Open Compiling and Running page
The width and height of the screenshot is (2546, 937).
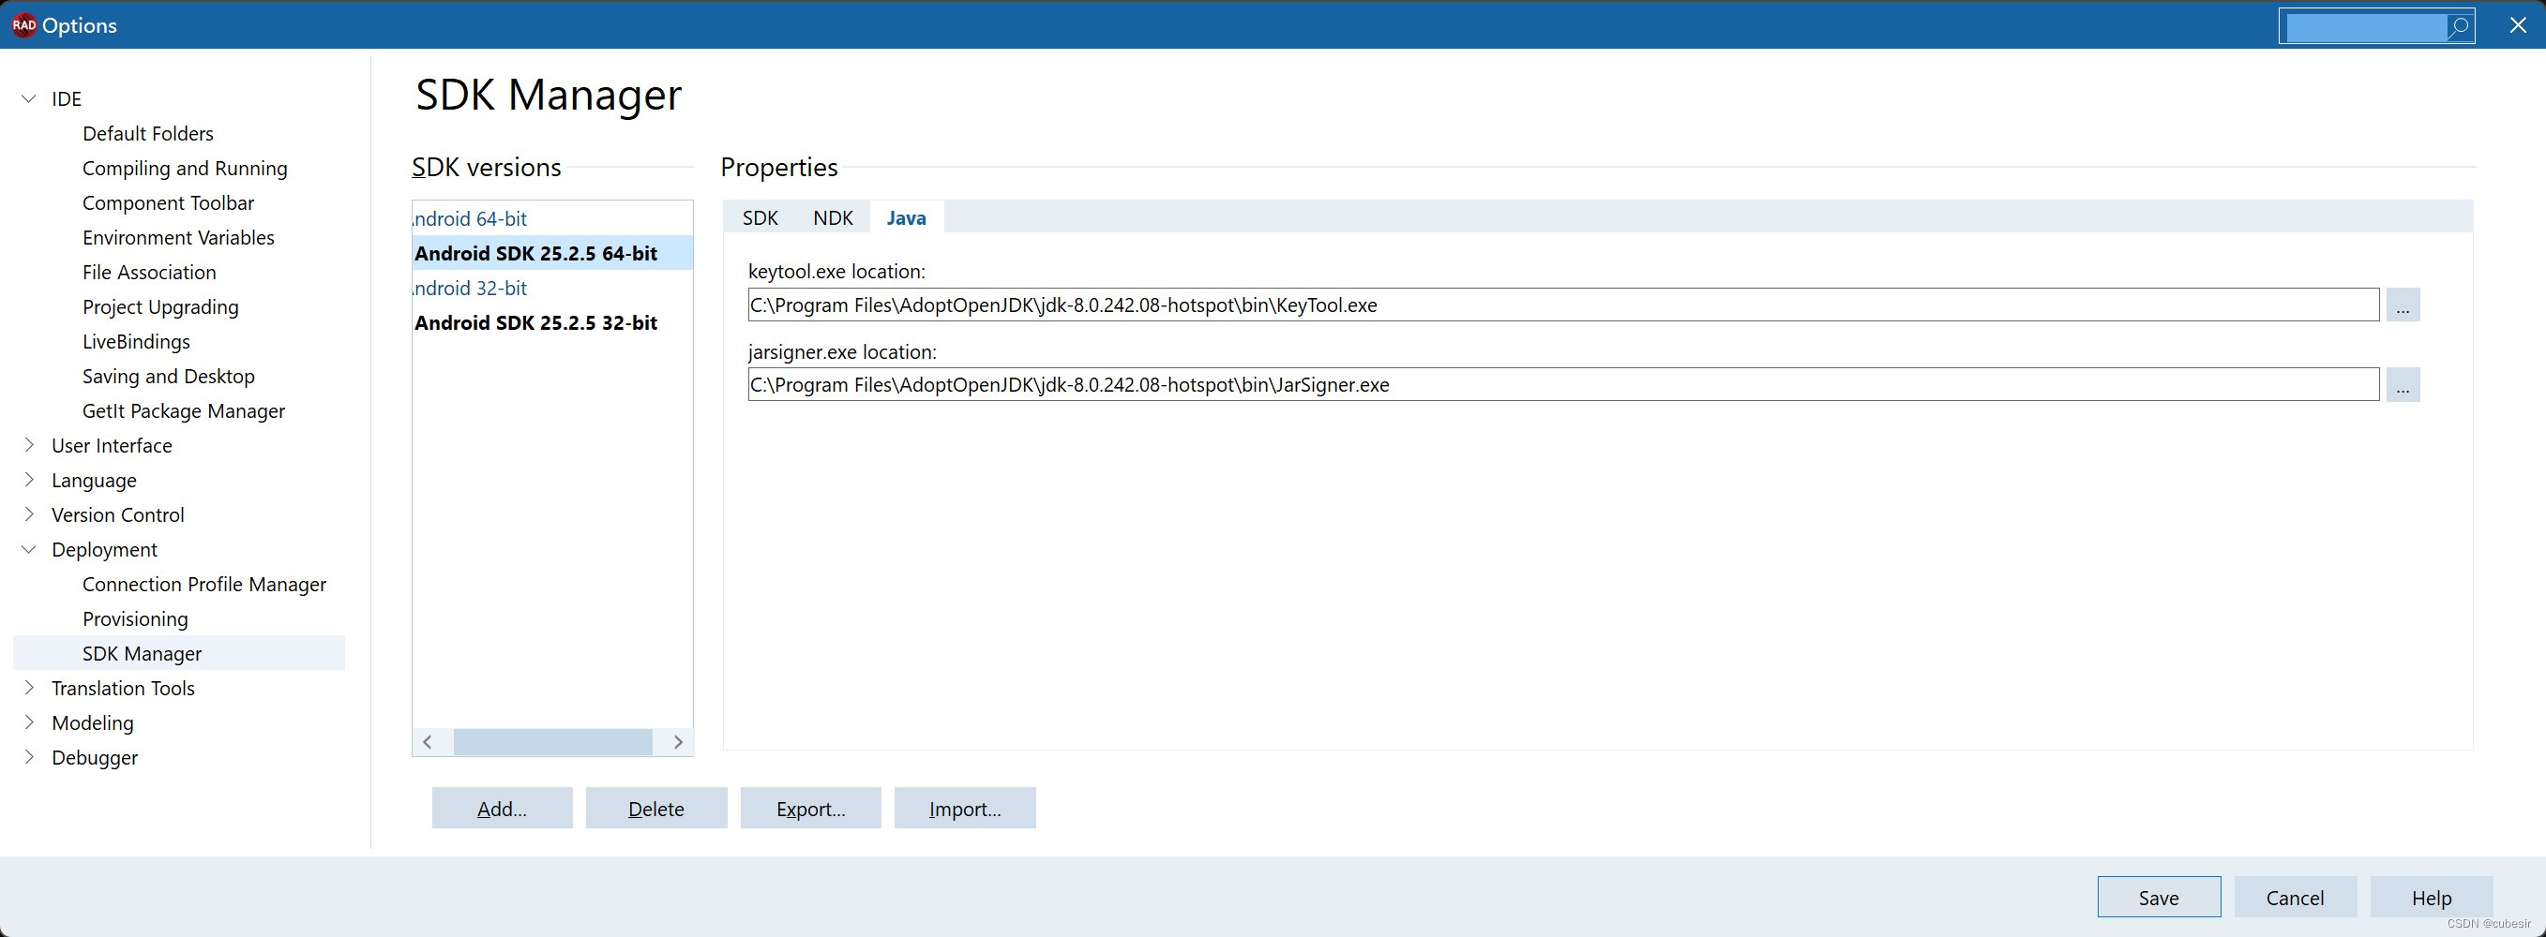185,168
